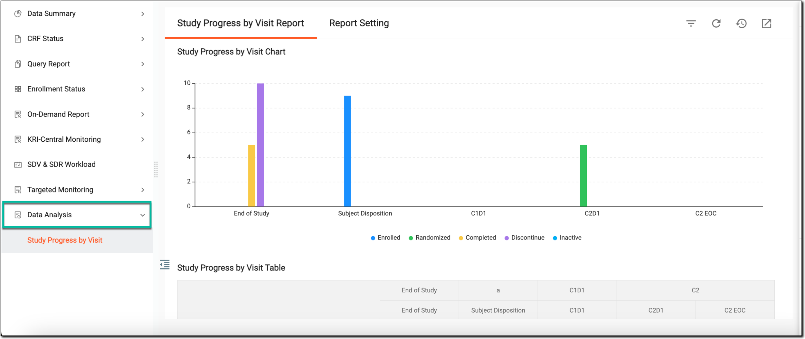Click the yellow Completed bar at End of Study

251,176
